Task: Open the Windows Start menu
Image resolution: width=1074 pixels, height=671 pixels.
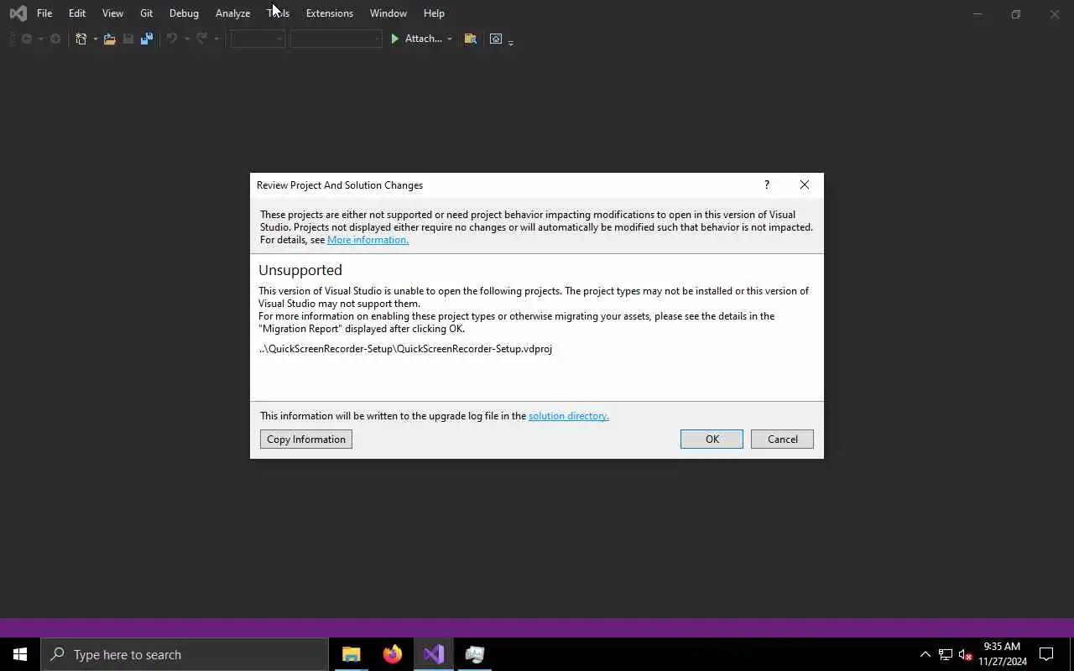Action: click(x=20, y=654)
